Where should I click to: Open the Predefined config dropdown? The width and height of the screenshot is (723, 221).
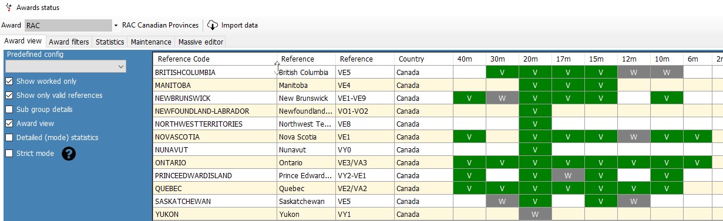[x=66, y=67]
